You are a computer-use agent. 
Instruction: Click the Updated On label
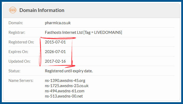tap(19, 61)
